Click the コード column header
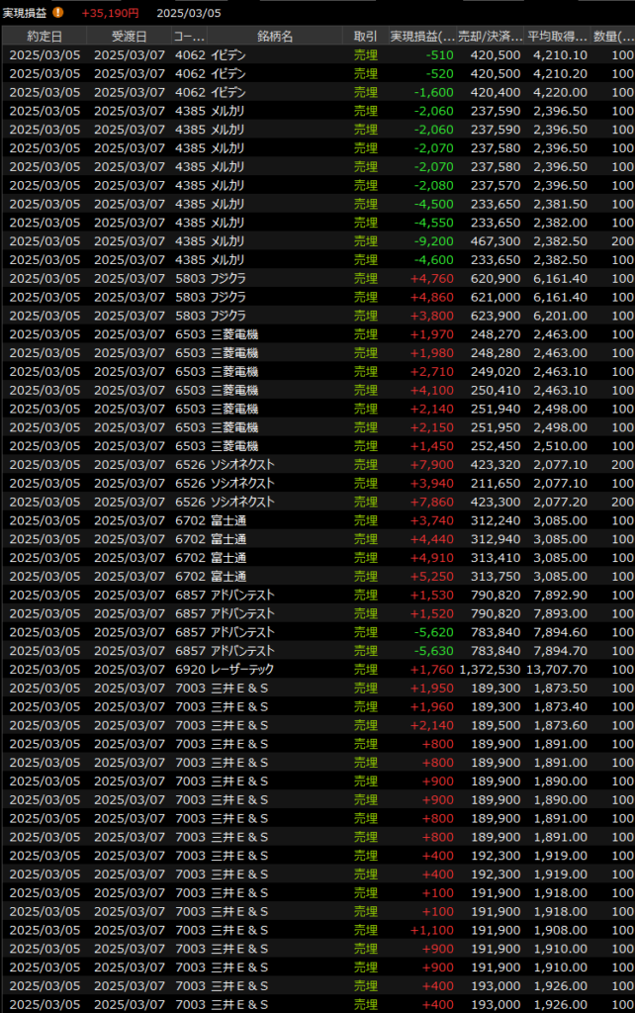 point(188,36)
